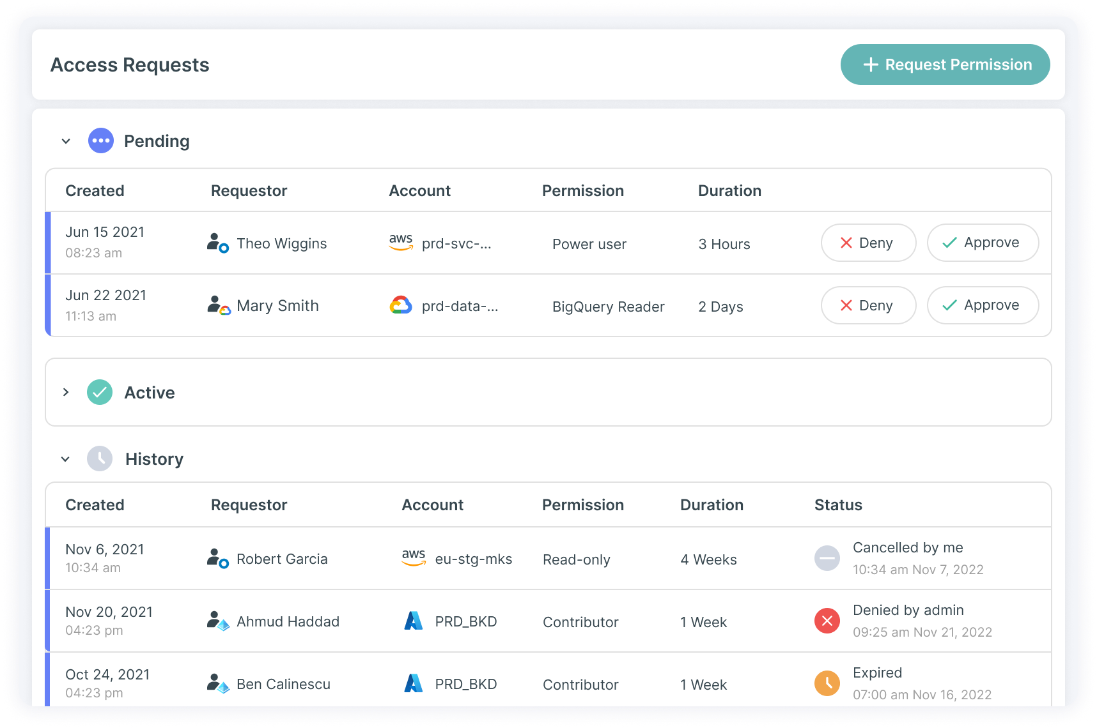Click the Duration column header in History
The image size is (1097, 728).
click(x=712, y=504)
